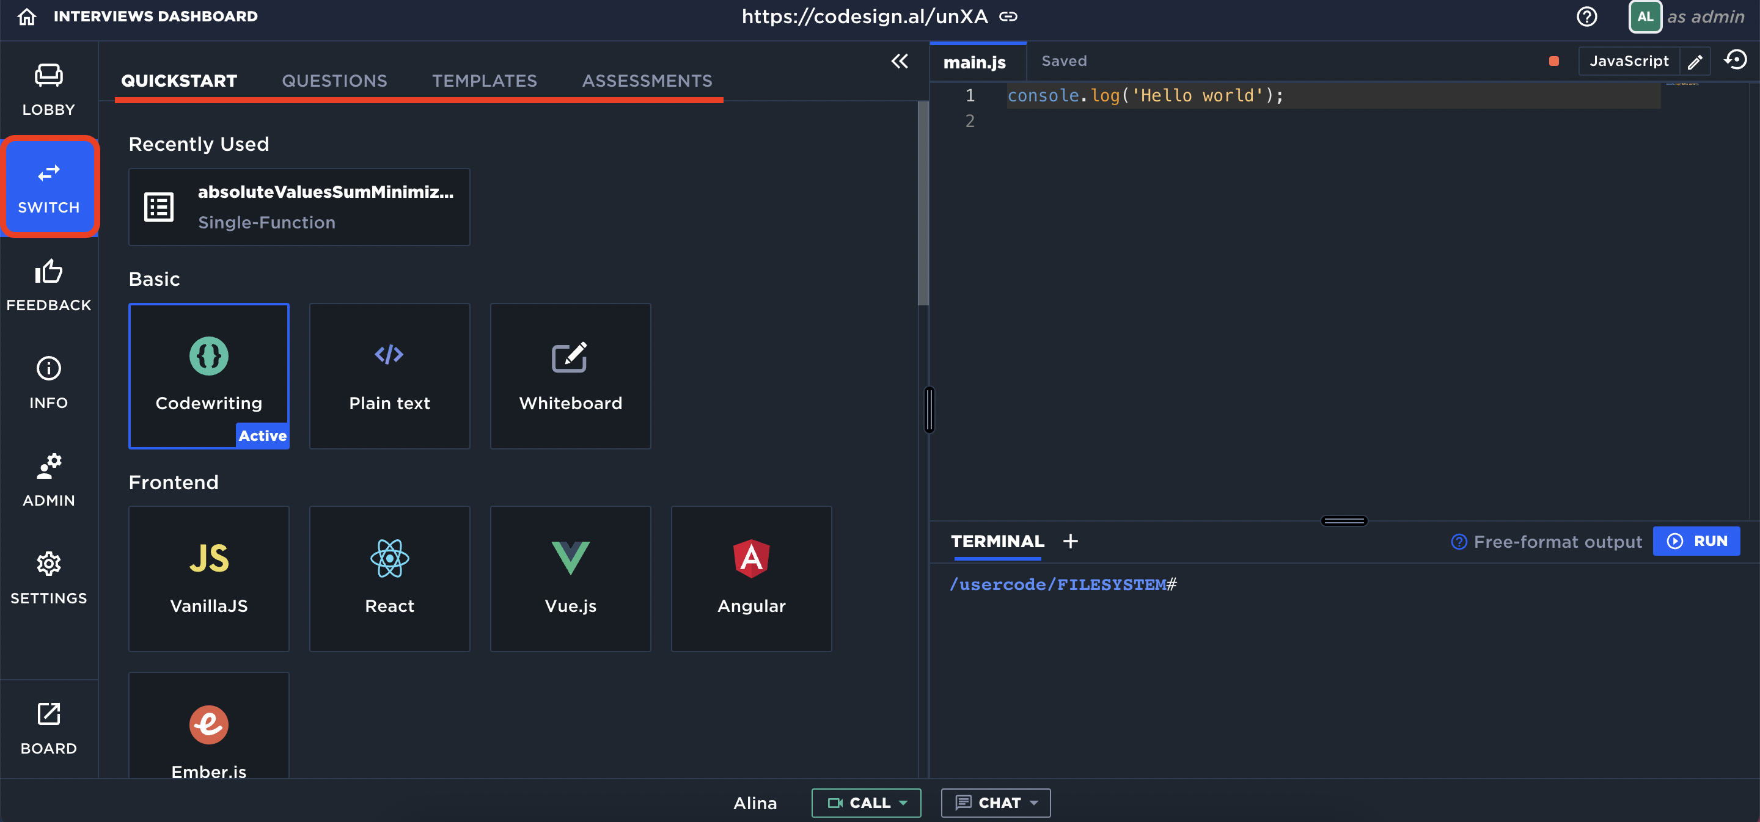
Task: Choose the React frontend card
Action: (x=389, y=578)
